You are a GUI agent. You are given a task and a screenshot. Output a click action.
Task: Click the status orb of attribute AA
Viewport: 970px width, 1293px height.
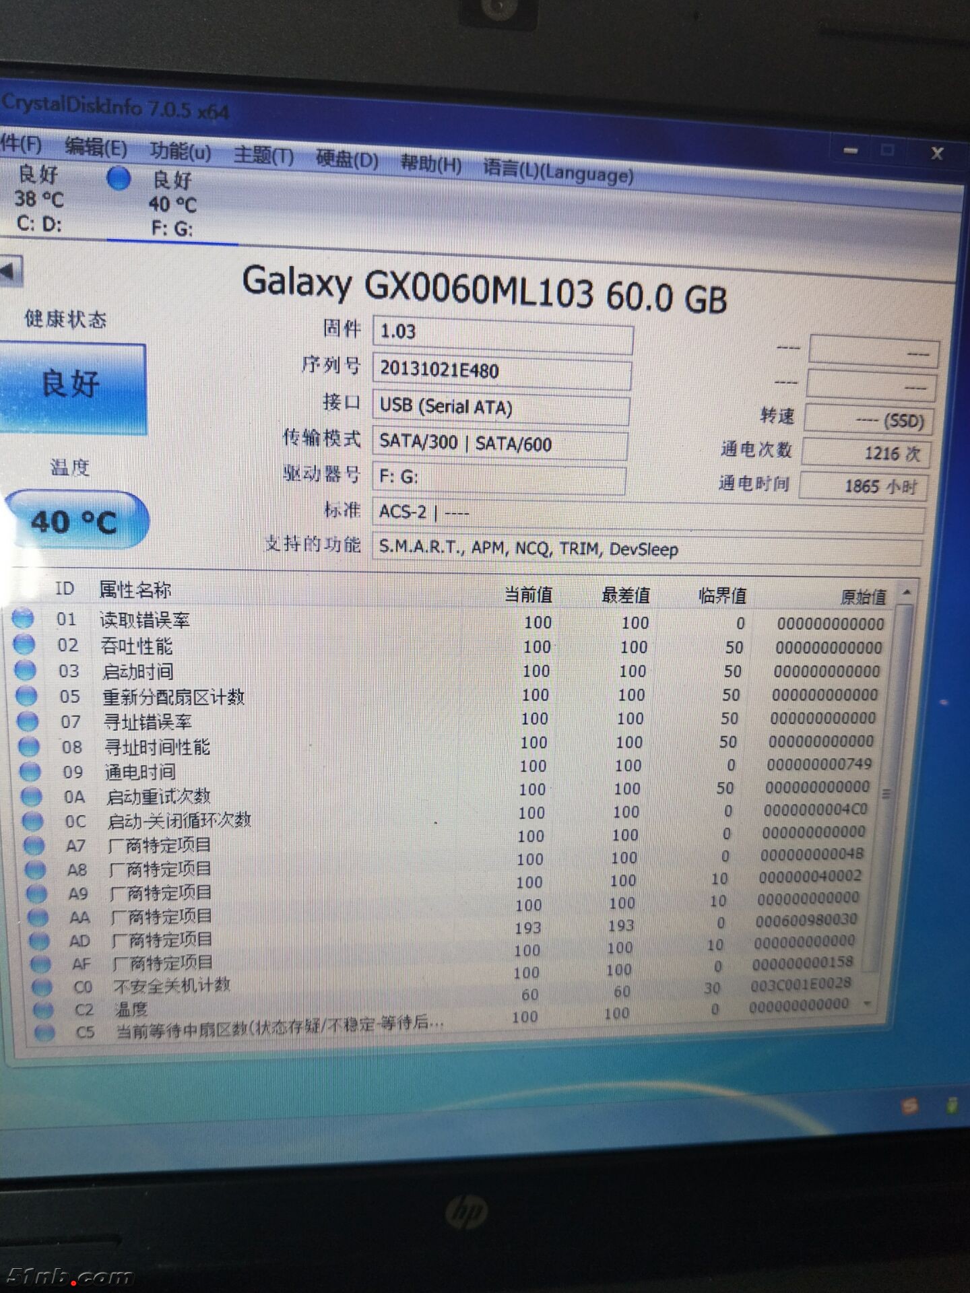point(38,917)
